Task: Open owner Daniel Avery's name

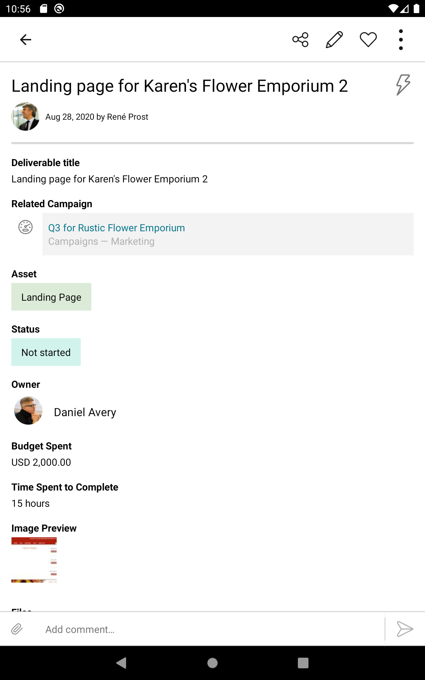Action: click(x=85, y=413)
